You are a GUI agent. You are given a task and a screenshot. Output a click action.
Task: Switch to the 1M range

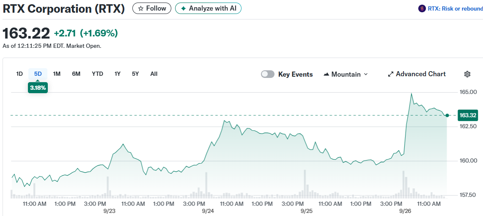[57, 74]
